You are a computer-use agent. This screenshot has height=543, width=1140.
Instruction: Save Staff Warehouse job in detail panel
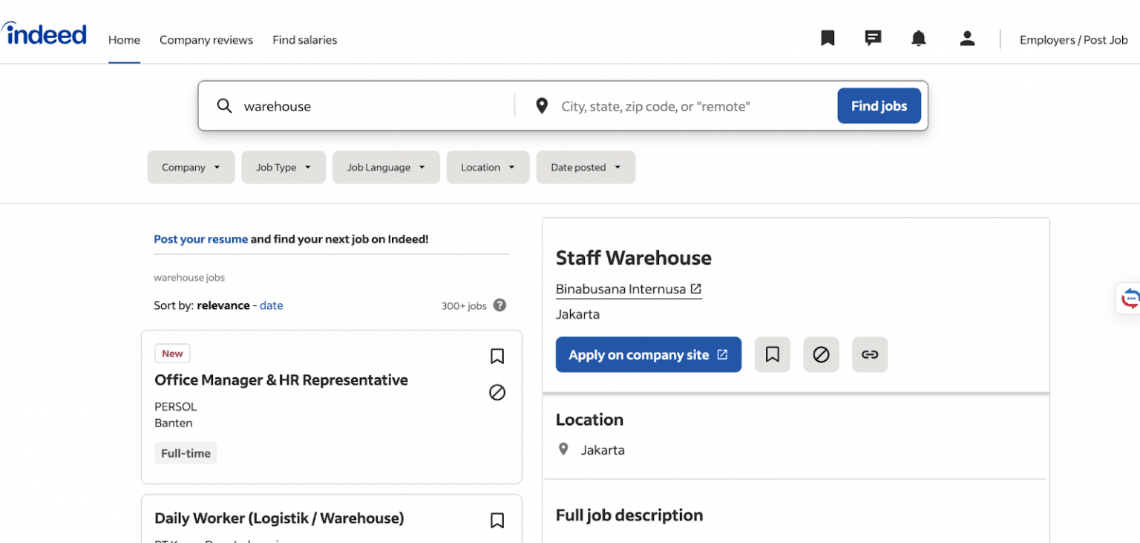pos(772,355)
